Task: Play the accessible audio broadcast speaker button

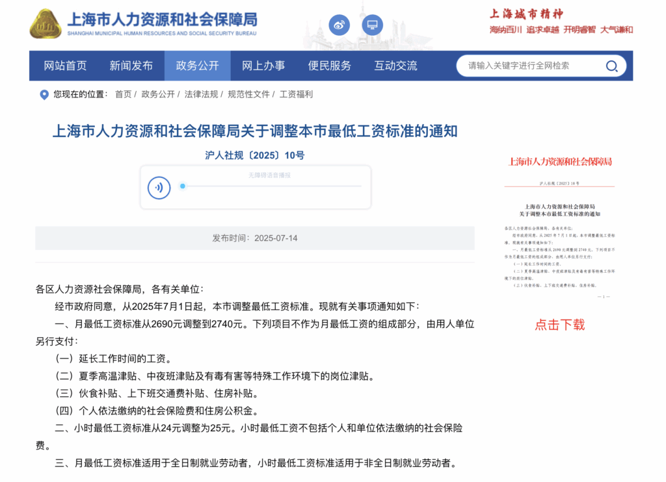Action: (159, 188)
